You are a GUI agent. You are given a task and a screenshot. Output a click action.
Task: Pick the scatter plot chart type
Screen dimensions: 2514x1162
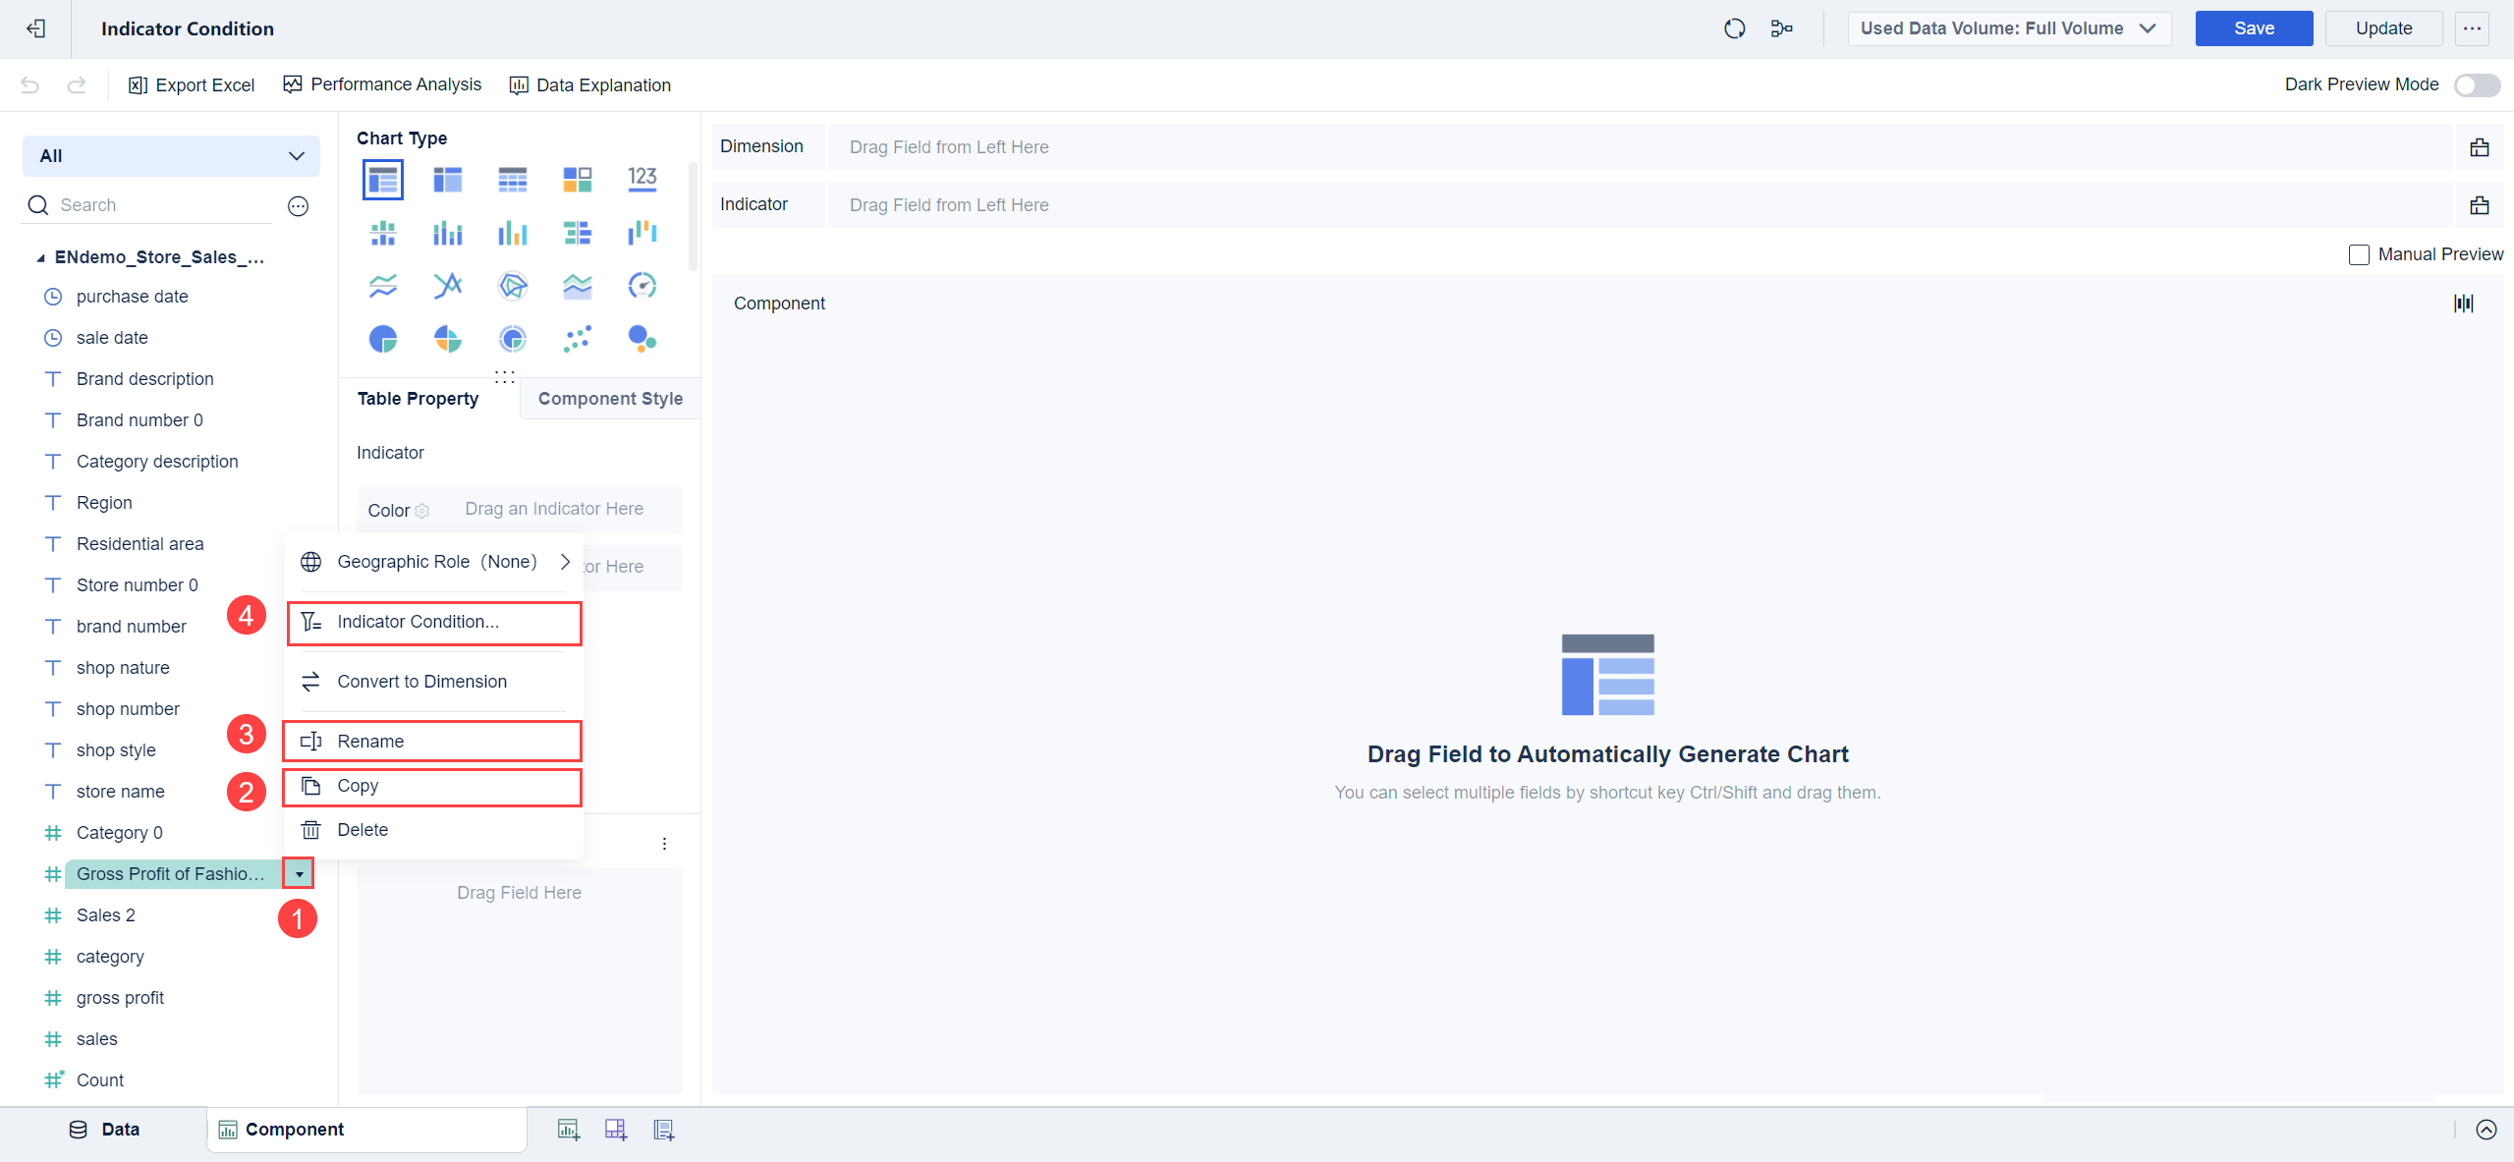[578, 340]
